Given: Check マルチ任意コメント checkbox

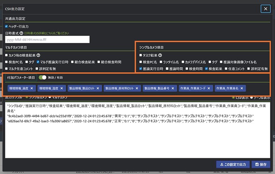Looking at the screenshot, I should click(x=6, y=69).
